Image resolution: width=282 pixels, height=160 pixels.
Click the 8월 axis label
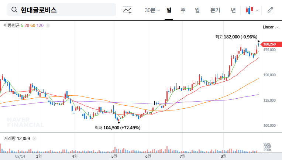pyautogui.click(x=223, y=156)
